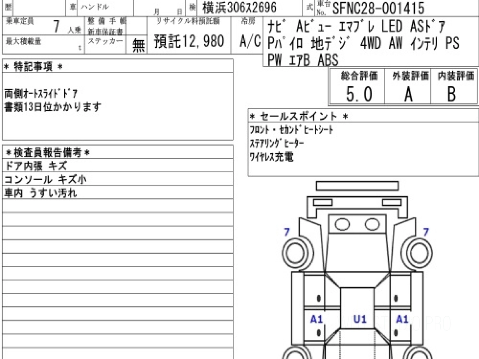
Task: Select the note 書類13日位かかります
Action: tap(53, 107)
